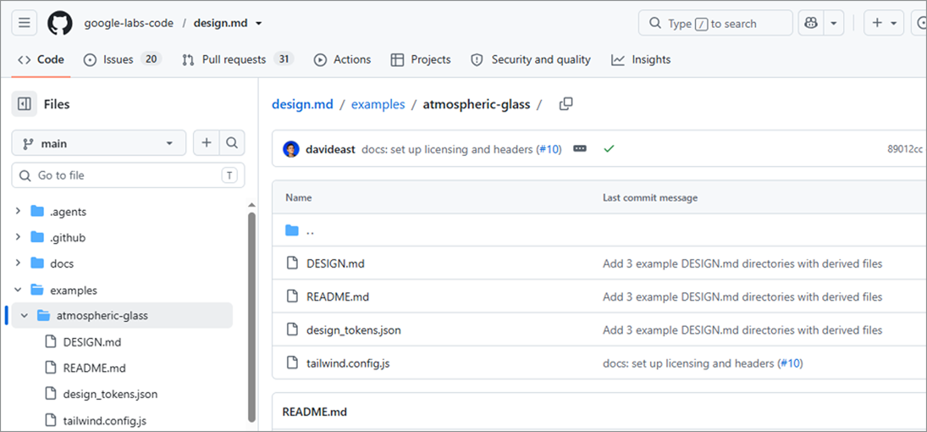Image resolution: width=927 pixels, height=432 pixels.
Task: Click davideast avatar image
Action: pos(291,149)
